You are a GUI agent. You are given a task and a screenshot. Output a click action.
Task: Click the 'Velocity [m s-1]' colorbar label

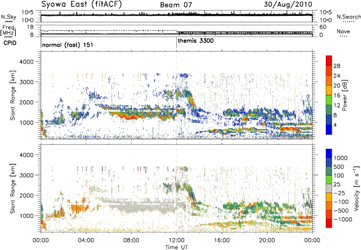click(x=356, y=188)
